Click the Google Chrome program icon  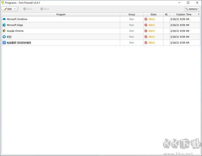4,31
